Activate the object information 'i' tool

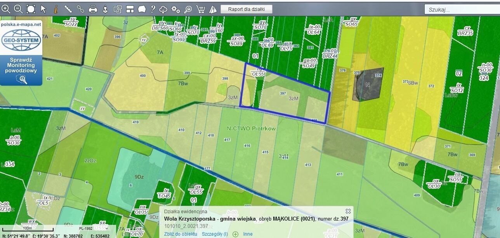coord(56,9)
